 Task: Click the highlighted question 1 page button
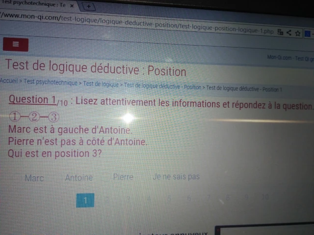pyautogui.click(x=85, y=200)
